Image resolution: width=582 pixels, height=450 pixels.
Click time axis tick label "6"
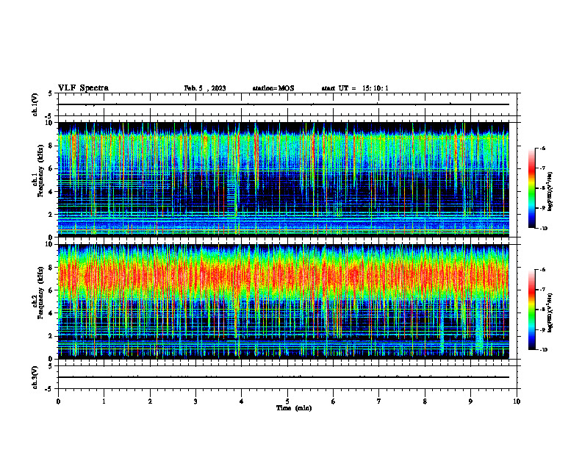334,401
